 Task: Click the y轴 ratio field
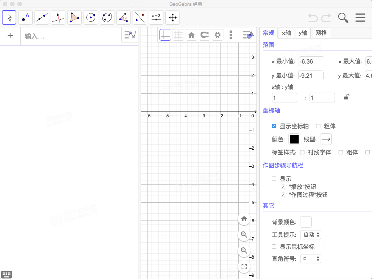click(x=322, y=98)
